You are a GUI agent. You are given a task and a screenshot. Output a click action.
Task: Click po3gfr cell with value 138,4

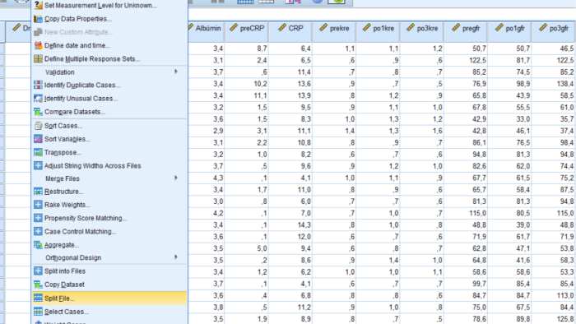click(x=554, y=84)
